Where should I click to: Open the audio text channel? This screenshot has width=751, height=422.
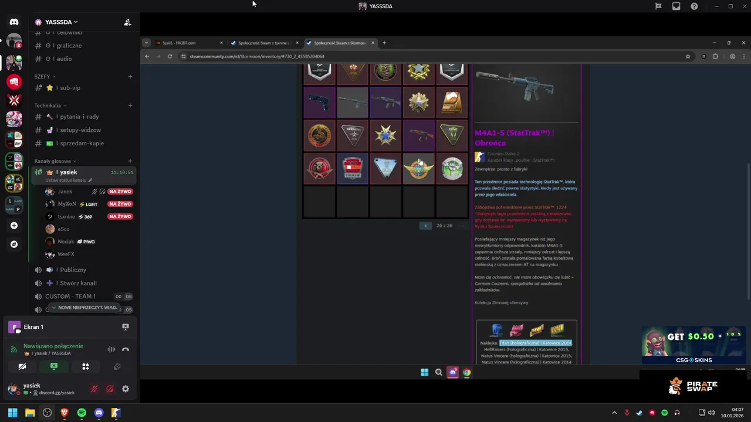pyautogui.click(x=83, y=59)
